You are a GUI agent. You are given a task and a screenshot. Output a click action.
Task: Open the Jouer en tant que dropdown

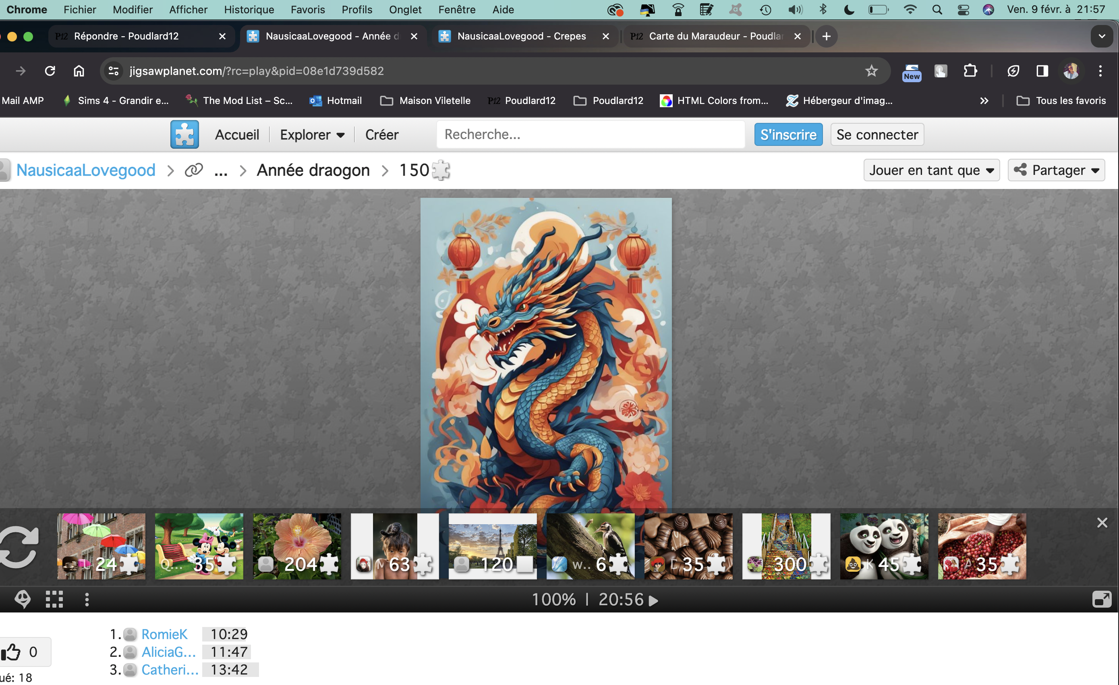[x=931, y=170]
